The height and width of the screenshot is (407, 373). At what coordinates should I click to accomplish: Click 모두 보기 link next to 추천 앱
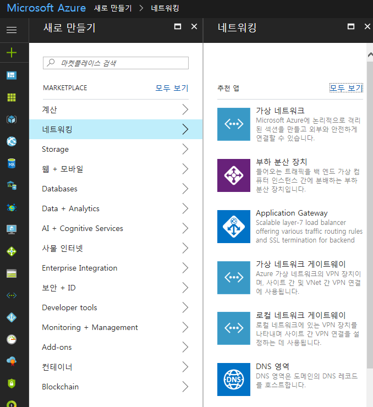pyautogui.click(x=346, y=88)
